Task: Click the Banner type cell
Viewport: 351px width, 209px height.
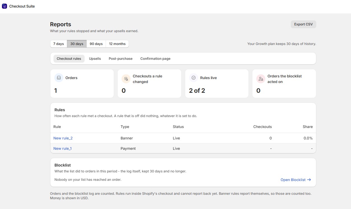Action: pos(127,138)
